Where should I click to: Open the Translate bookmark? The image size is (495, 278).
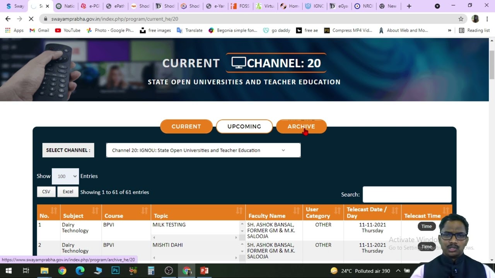(189, 30)
